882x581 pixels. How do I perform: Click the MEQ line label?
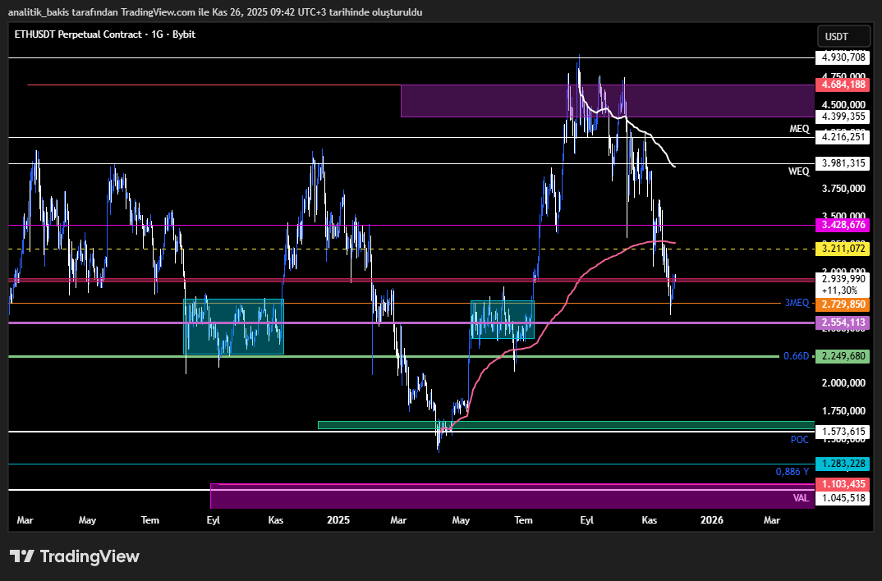[799, 129]
